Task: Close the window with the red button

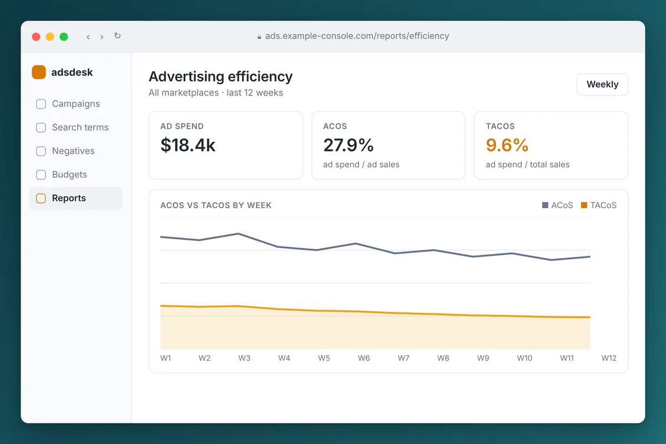Action: click(36, 37)
